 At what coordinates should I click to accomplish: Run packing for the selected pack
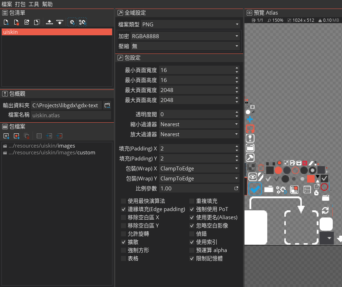click(72, 22)
